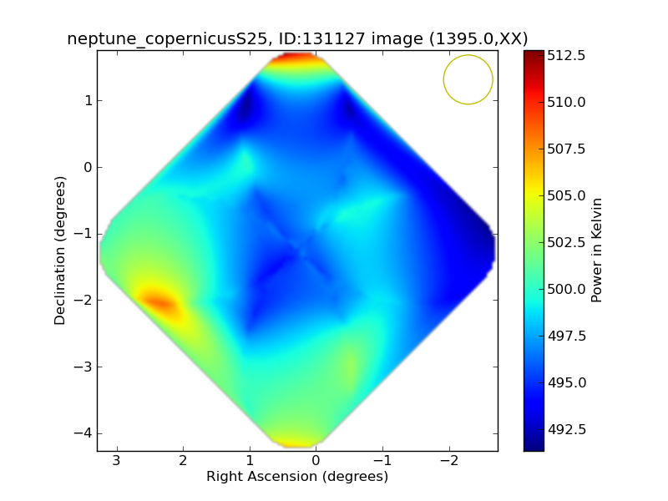Image resolution: width=668 pixels, height=501 pixels.
Task: Click the 512.5 colorbar tick value
Action: [566, 55]
